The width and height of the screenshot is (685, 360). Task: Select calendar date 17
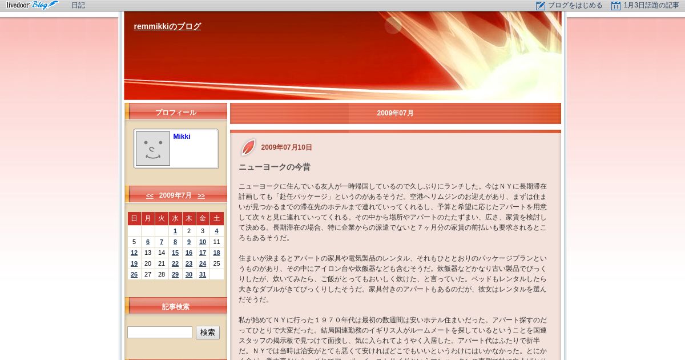coord(203,253)
